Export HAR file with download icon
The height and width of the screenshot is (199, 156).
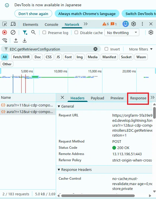click(x=25, y=41)
